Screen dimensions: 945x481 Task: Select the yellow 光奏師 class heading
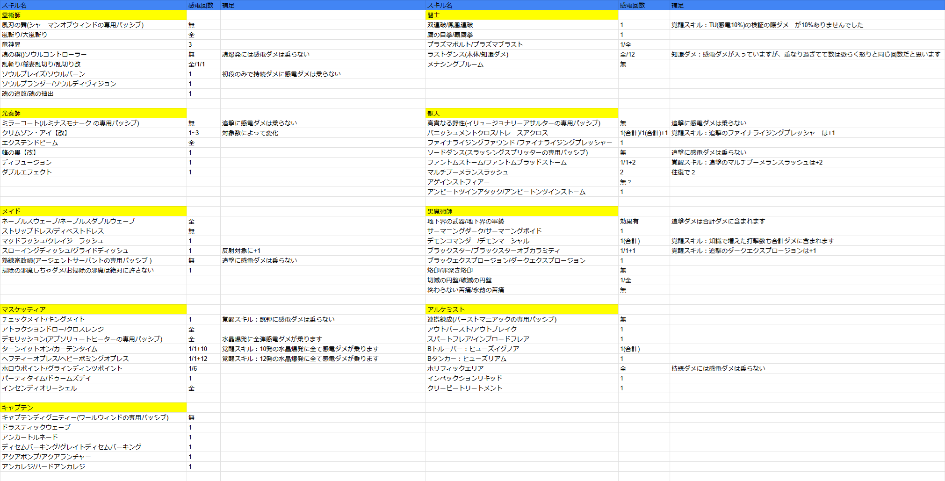[x=94, y=113]
